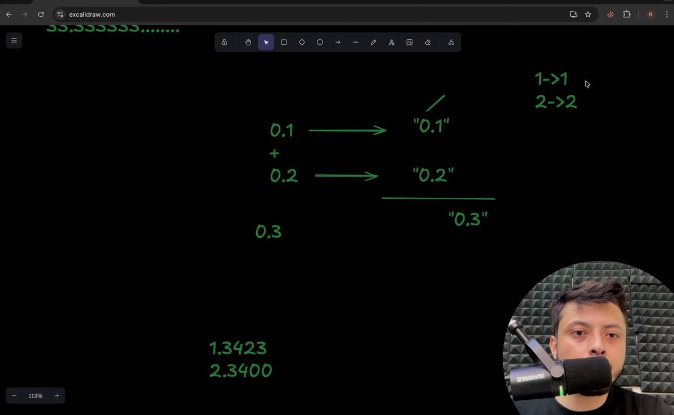The height and width of the screenshot is (415, 674).
Task: Open the browser extensions puzzle icon
Action: (x=626, y=14)
